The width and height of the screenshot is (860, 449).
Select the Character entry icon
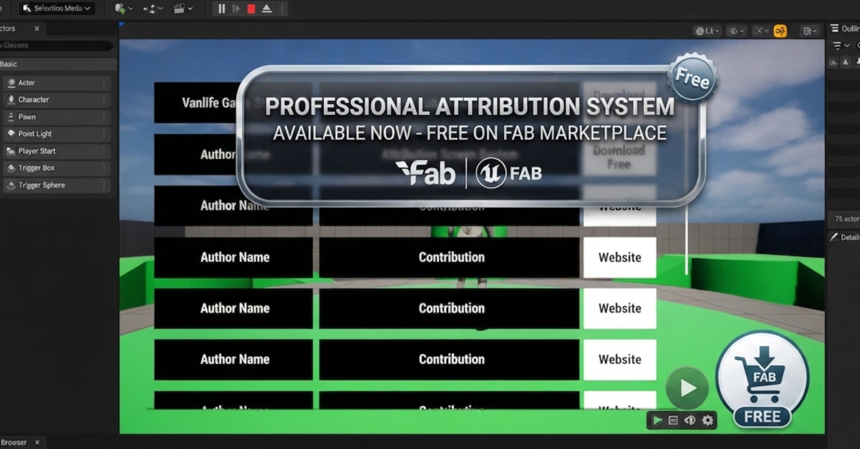coord(12,99)
